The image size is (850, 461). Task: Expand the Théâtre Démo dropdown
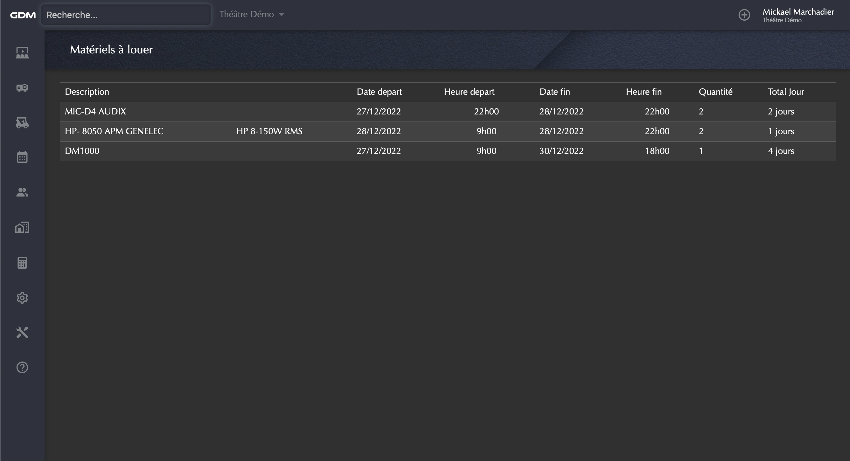coord(252,14)
